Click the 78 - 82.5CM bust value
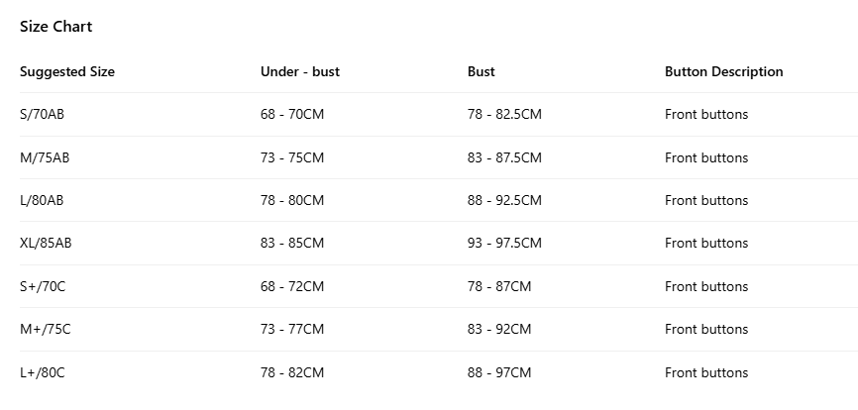Screen dimensions: 858x410 tap(504, 114)
